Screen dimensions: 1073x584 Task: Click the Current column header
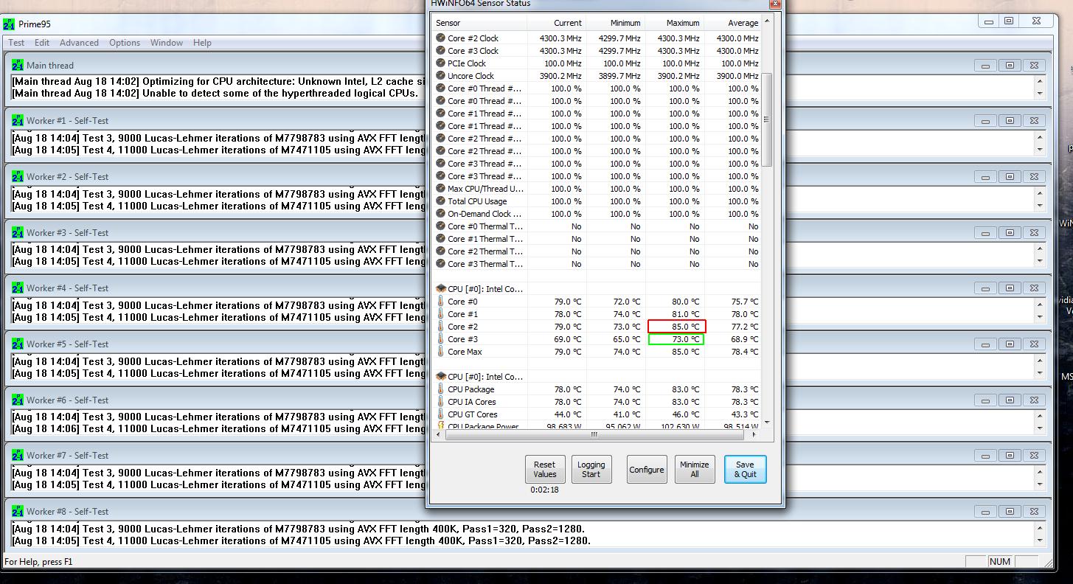pyautogui.click(x=557, y=23)
